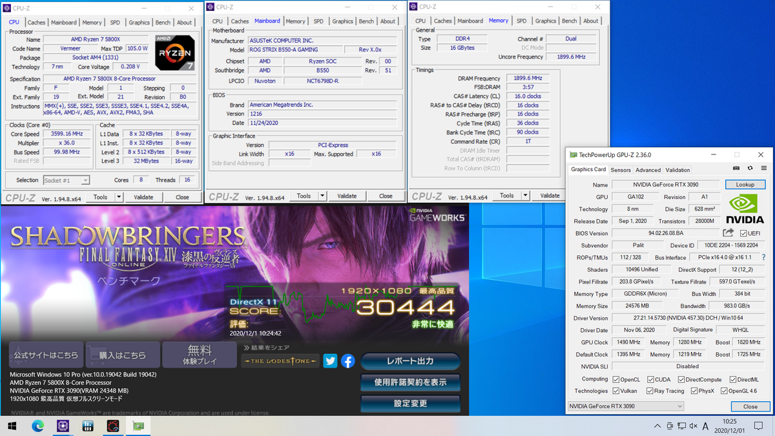Click the 購入はこちら purchase button
Screen dimensions: 775x436
(122, 355)
